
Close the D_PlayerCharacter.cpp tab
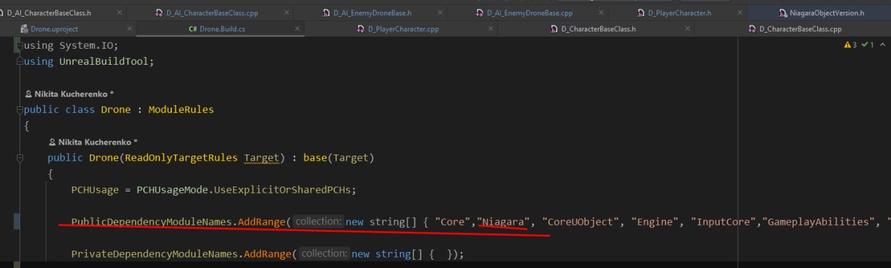[490, 29]
